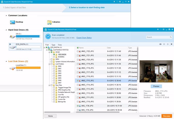Select the OS (C:) drive icon
The height and width of the screenshot is (119, 174).
click(12, 37)
